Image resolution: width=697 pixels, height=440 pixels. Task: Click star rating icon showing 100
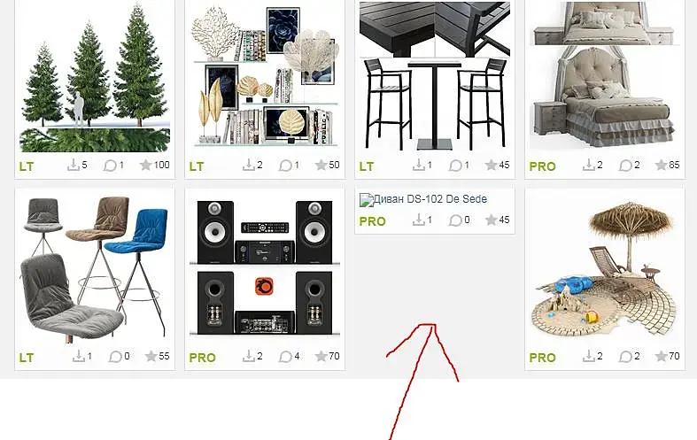(x=146, y=166)
